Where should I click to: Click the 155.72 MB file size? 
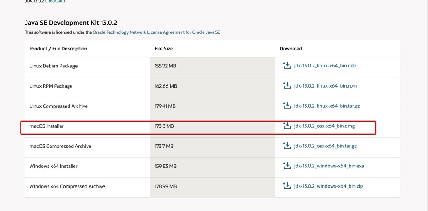pyautogui.click(x=165, y=66)
